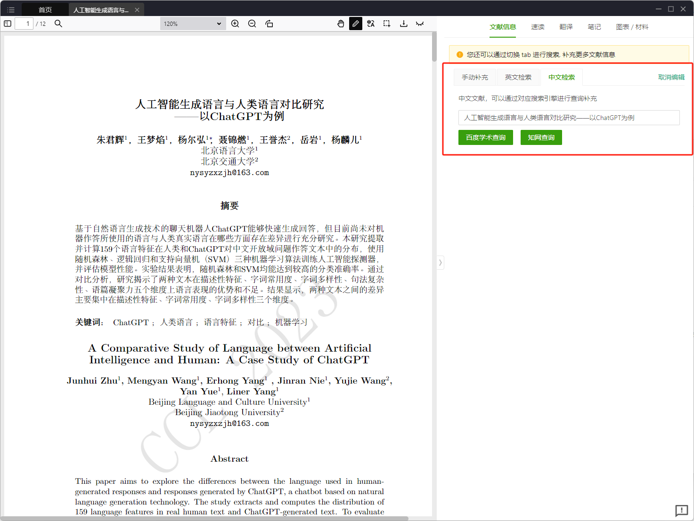Screen dimensions: 694x521
Task: Open the feedback icon at bottom right
Action: [682, 511]
